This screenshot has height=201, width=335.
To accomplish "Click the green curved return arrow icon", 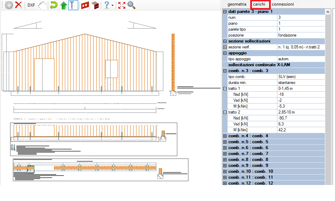I will click(x=53, y=5).
